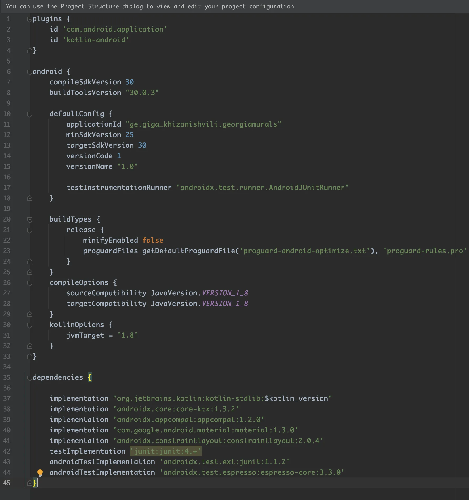
Task: Click the fold end marker on line 33
Action: [x=30, y=356]
